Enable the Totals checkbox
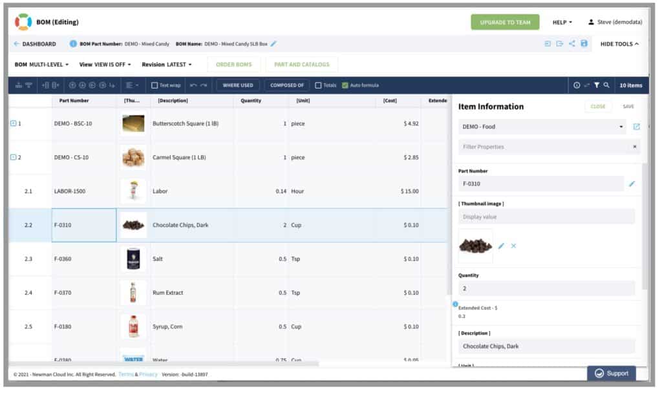 (318, 85)
